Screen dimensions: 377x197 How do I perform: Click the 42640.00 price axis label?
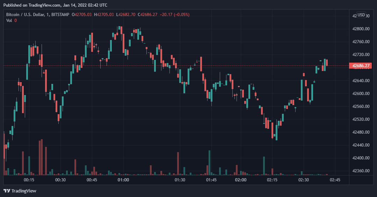pyautogui.click(x=361, y=81)
